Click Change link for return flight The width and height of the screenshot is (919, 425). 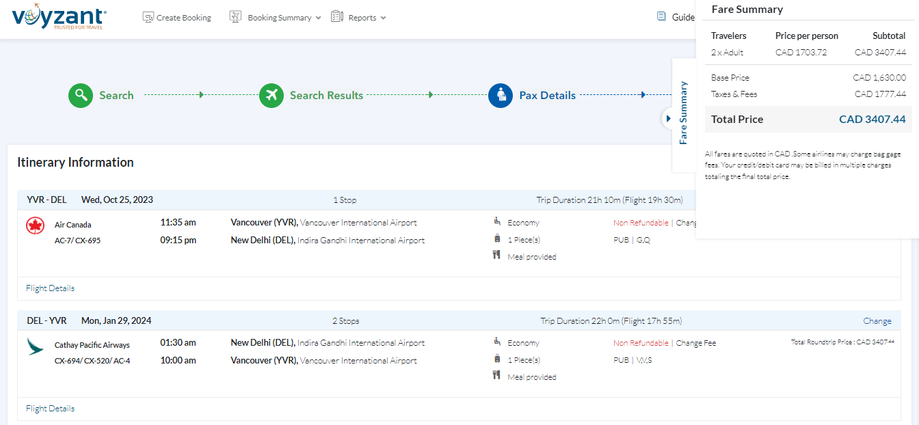(877, 321)
